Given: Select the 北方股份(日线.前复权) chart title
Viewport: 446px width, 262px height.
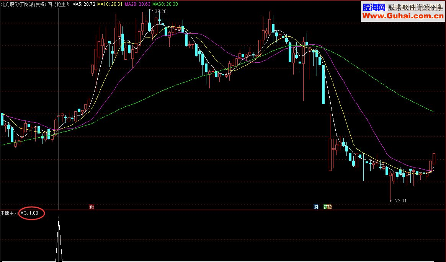Looking at the screenshot, I should (23, 4).
